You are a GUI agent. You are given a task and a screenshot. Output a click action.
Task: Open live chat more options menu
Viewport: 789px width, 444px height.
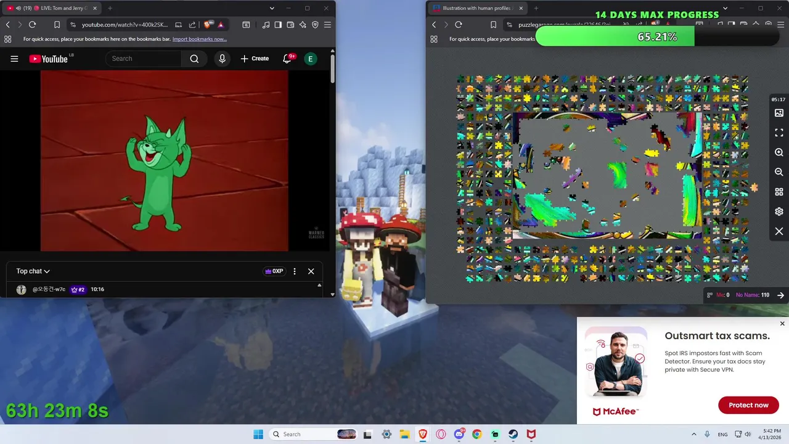(x=295, y=271)
